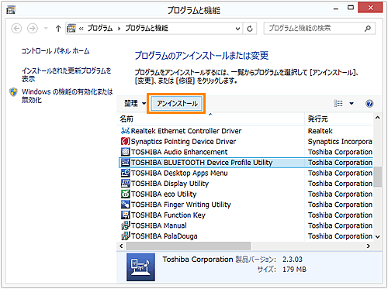Select TOSHIBA PalaDouga row
Viewport: 388px width, 289px height.
click(x=246, y=236)
